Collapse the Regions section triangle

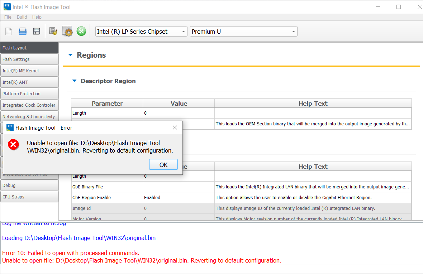point(70,55)
